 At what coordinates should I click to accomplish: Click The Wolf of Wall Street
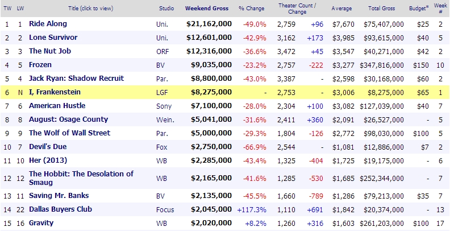pos(69,133)
